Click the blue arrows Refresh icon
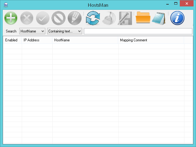The width and height of the screenshot is (196, 147). [x=93, y=18]
